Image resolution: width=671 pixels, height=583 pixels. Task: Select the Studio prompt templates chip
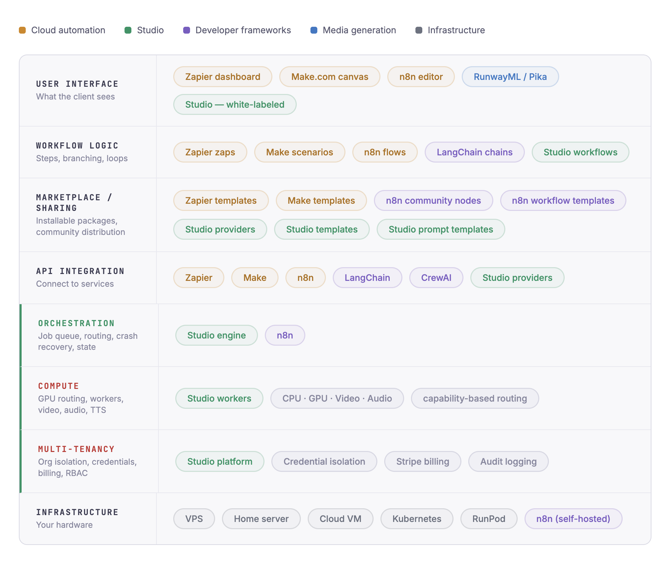coord(440,229)
